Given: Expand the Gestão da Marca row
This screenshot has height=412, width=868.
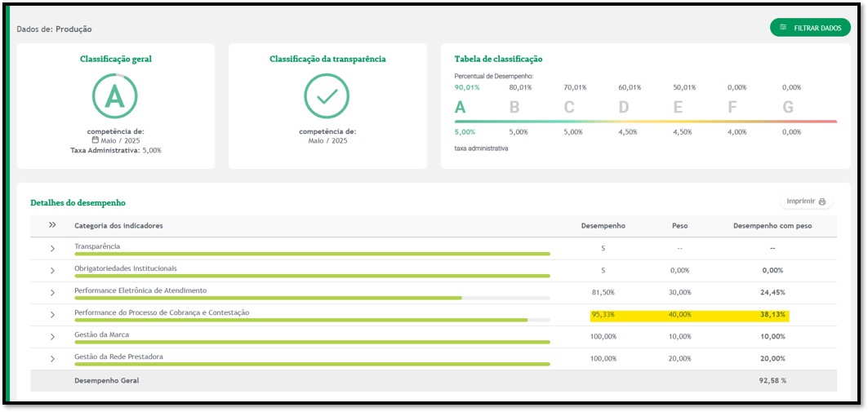Looking at the screenshot, I should [52, 336].
